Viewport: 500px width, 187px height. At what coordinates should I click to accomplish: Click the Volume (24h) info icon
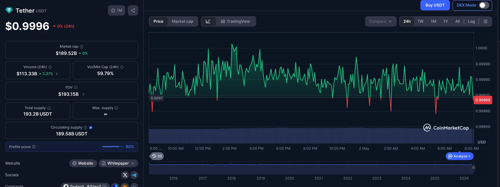pyautogui.click(x=50, y=67)
